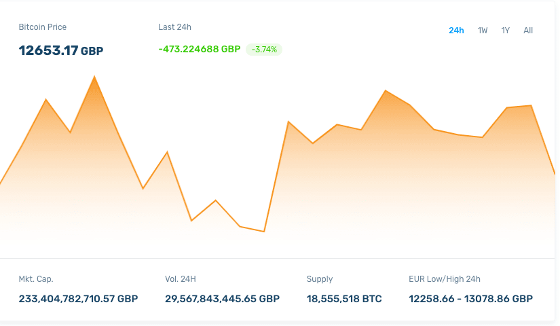
Task: Open the 1Y chart view
Action: [506, 31]
